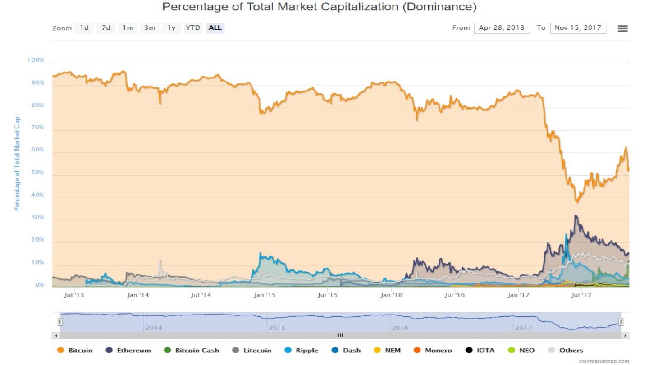Open the chart hamburger export menu
This screenshot has width=649, height=365.
[x=622, y=28]
